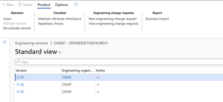
Task: Click Open under Maintain
Action: click(x=7, y=19)
